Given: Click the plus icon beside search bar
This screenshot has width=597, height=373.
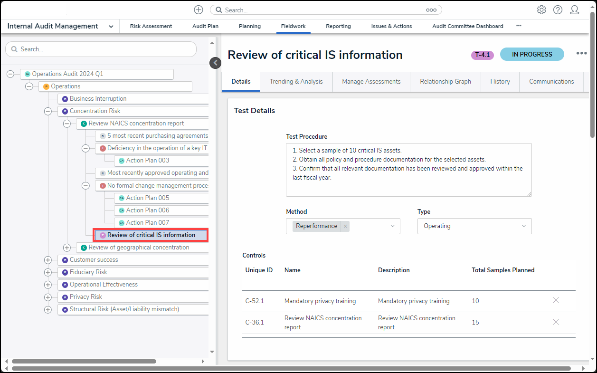Looking at the screenshot, I should pyautogui.click(x=199, y=10).
